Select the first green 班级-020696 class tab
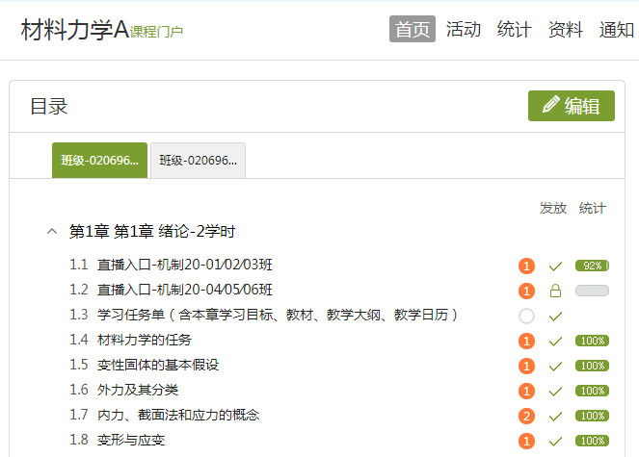Image resolution: width=639 pixels, height=457 pixels. click(99, 161)
